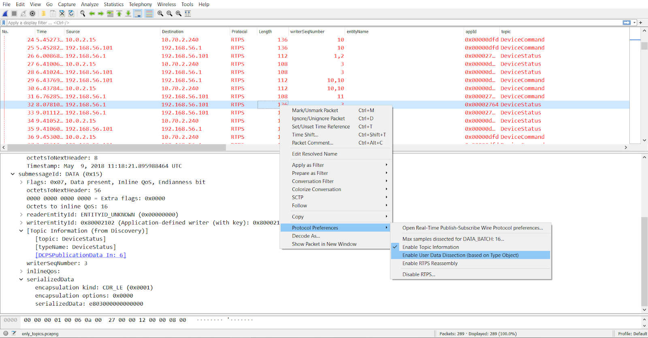This screenshot has width=648, height=338.
Task: Stop the running capture
Action: pyautogui.click(x=14, y=13)
